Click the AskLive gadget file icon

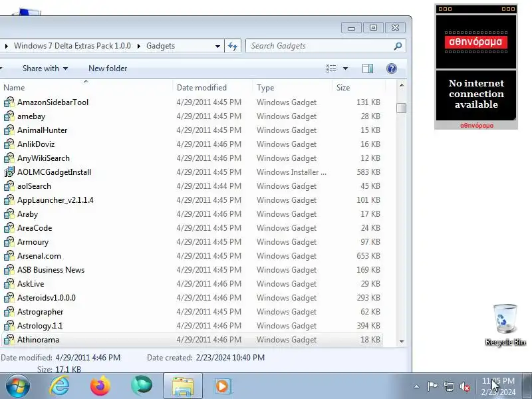(9, 284)
